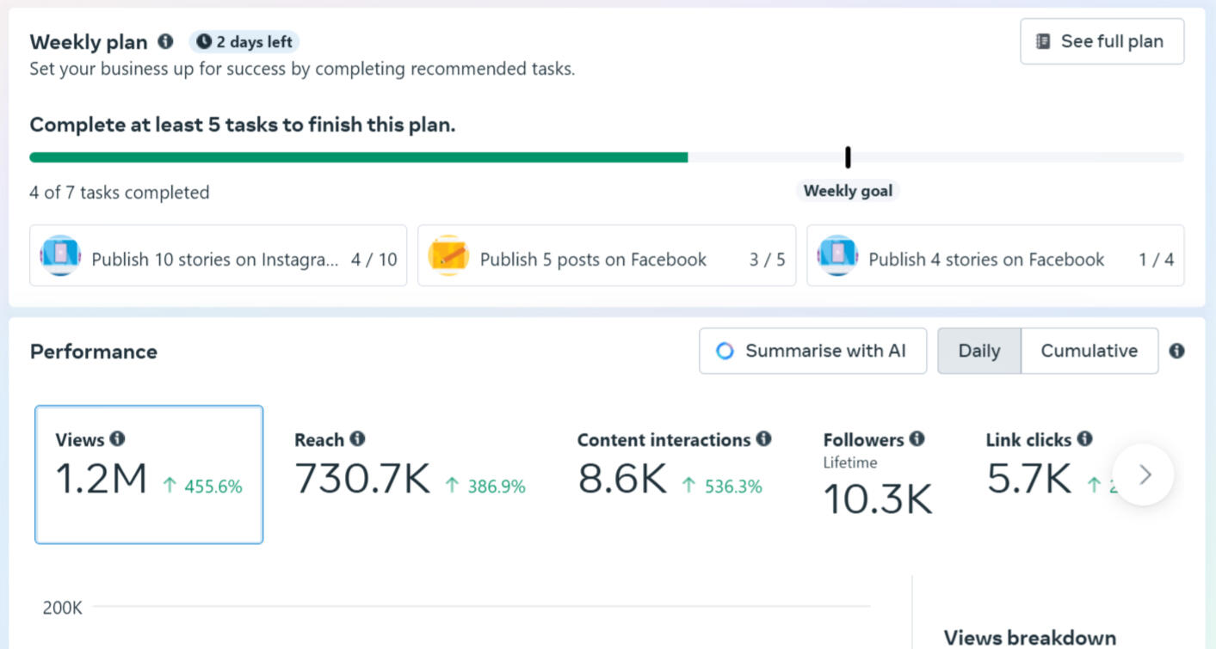Image resolution: width=1216 pixels, height=649 pixels.
Task: Select the Daily performance view
Action: [979, 351]
